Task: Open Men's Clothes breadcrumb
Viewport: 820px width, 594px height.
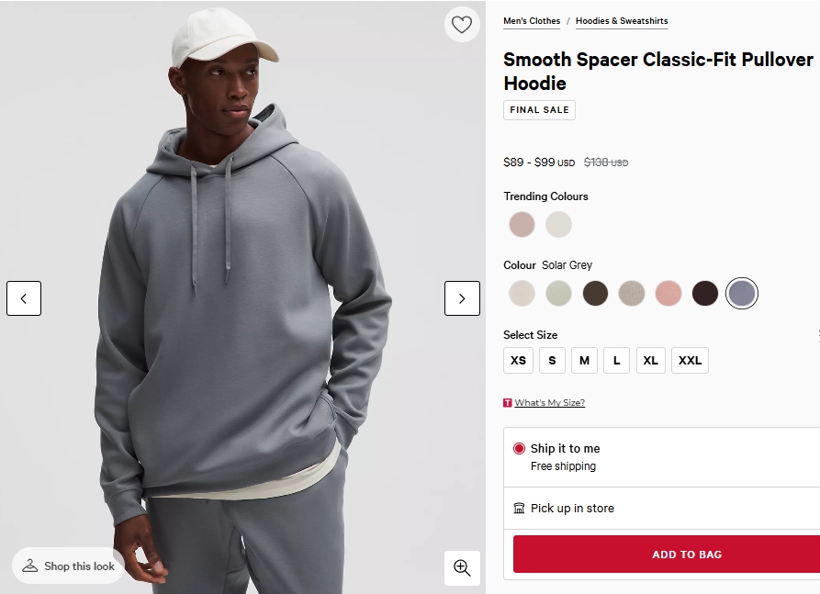Action: point(532,21)
